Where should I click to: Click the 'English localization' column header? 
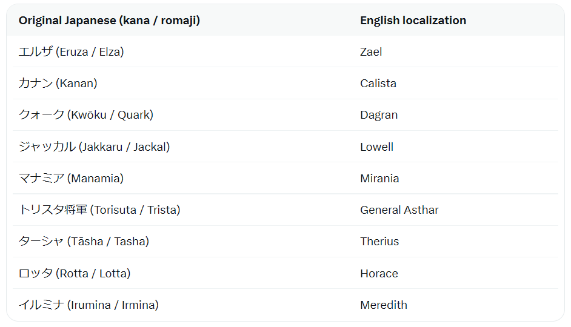[x=413, y=21]
